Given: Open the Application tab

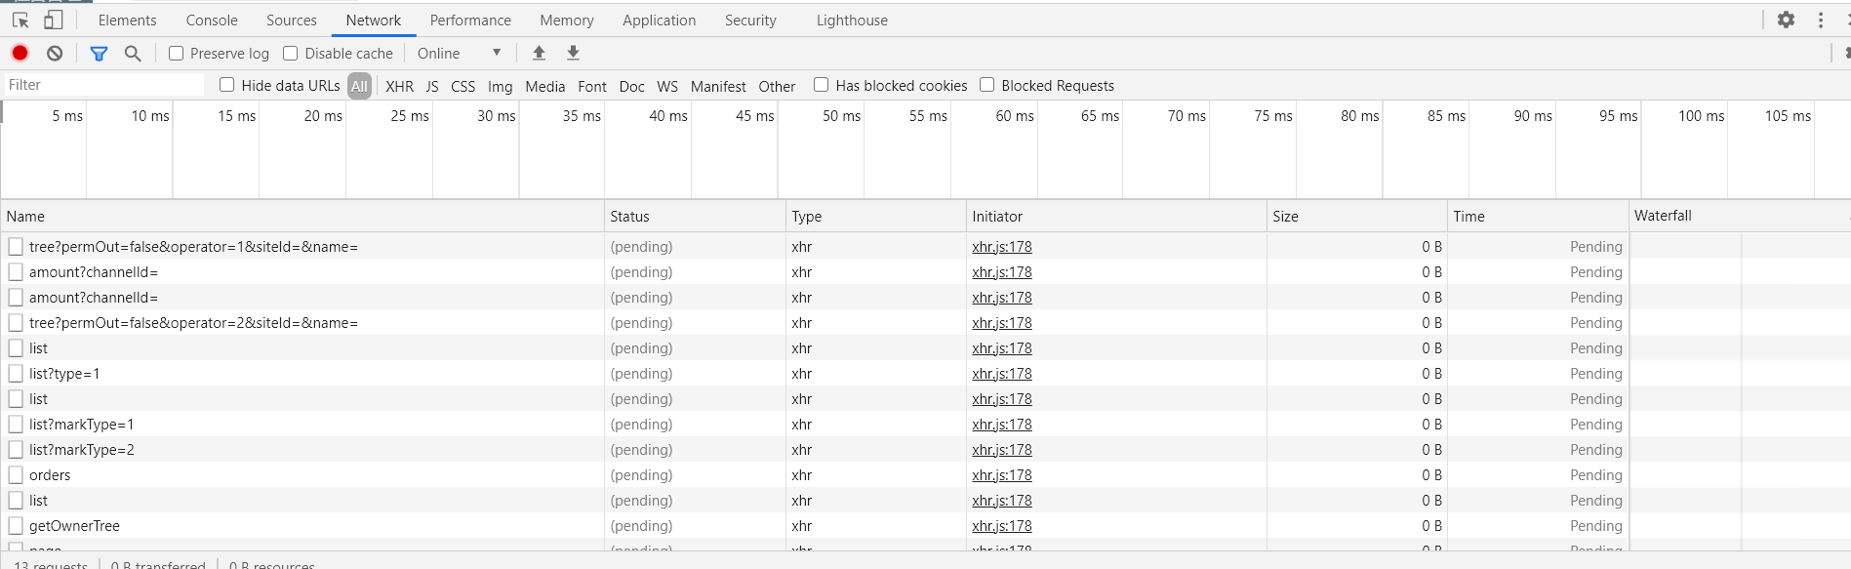Looking at the screenshot, I should (659, 20).
